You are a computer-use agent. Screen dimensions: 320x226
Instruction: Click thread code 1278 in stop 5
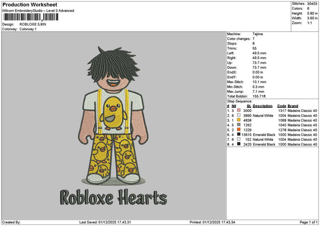(x=282, y=130)
